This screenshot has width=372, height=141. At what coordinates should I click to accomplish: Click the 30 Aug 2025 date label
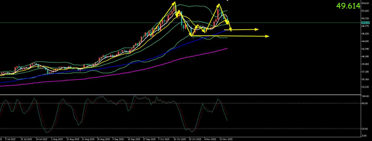(x=103, y=139)
